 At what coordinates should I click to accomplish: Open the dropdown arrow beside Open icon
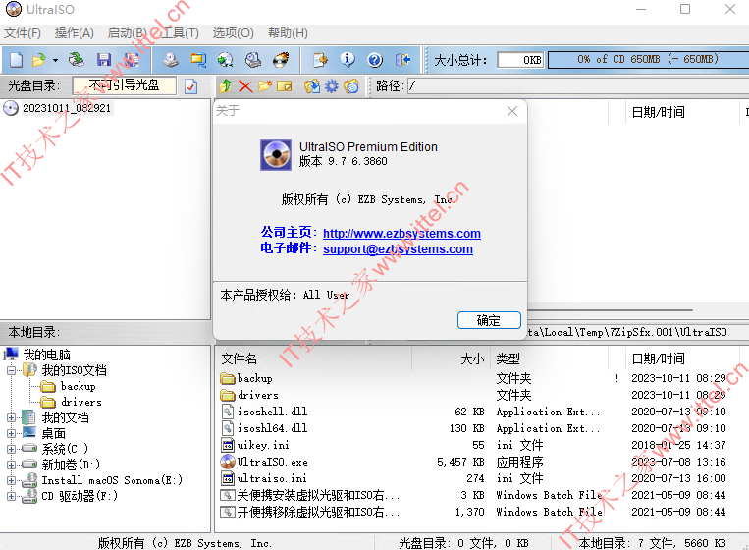coord(55,60)
